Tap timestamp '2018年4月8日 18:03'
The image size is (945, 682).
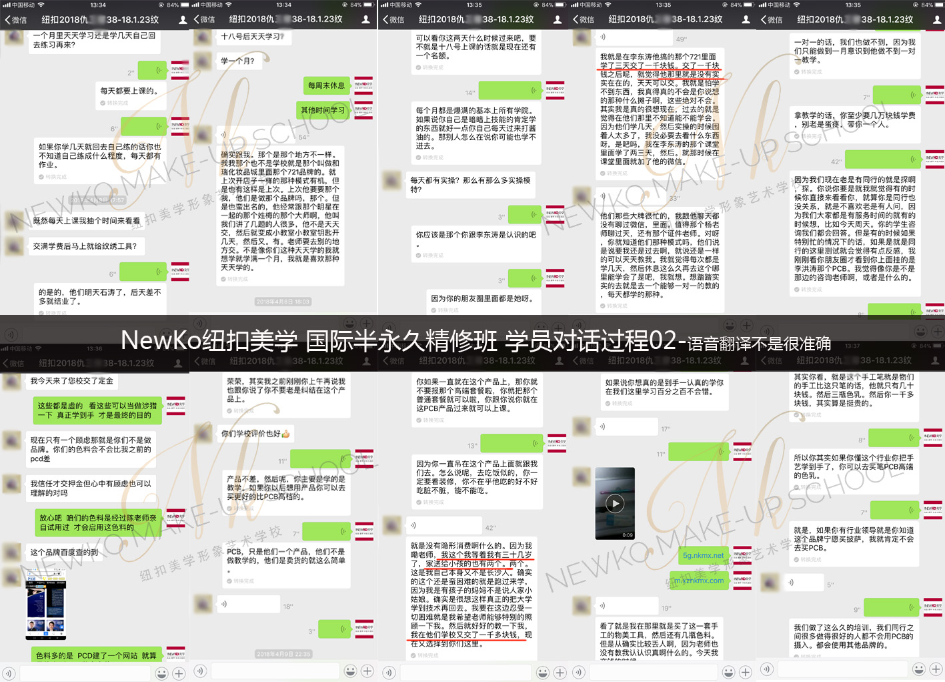click(283, 302)
